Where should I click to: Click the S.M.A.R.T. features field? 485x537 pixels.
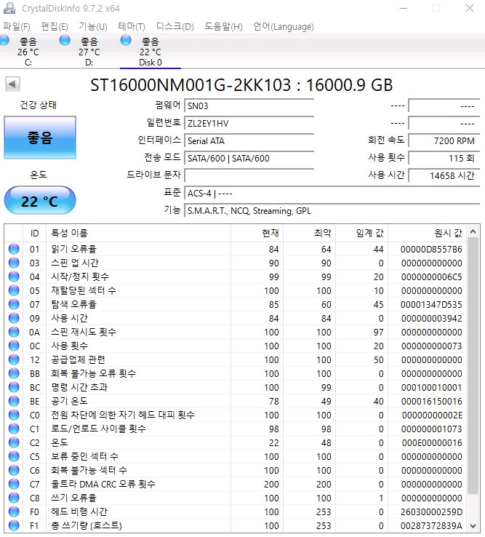click(332, 210)
